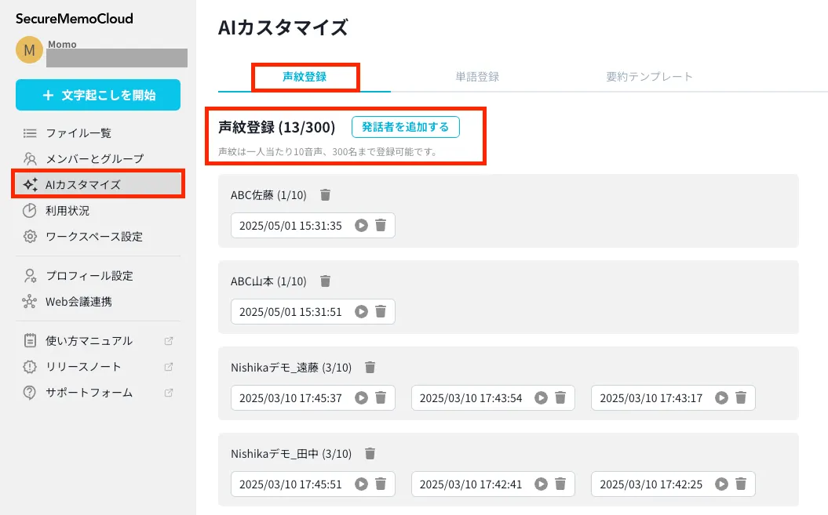Switch to the 単語登録 tab

477,77
